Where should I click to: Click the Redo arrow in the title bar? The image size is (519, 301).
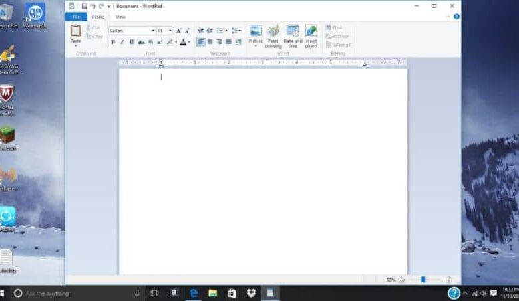coord(102,6)
